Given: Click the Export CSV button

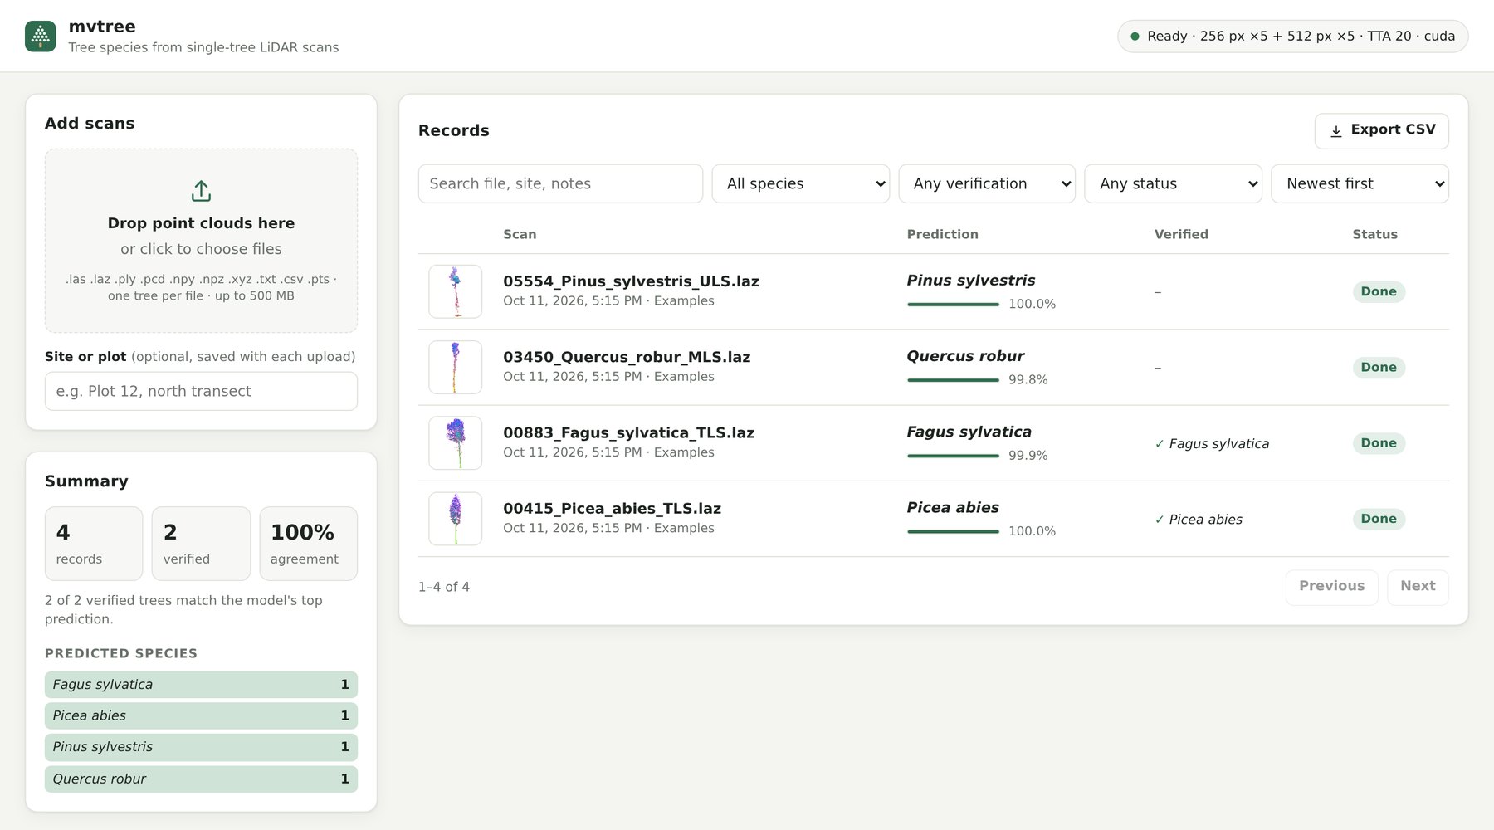Looking at the screenshot, I should click(x=1381, y=130).
